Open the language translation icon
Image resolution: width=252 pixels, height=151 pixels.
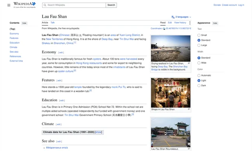coord(173,17)
